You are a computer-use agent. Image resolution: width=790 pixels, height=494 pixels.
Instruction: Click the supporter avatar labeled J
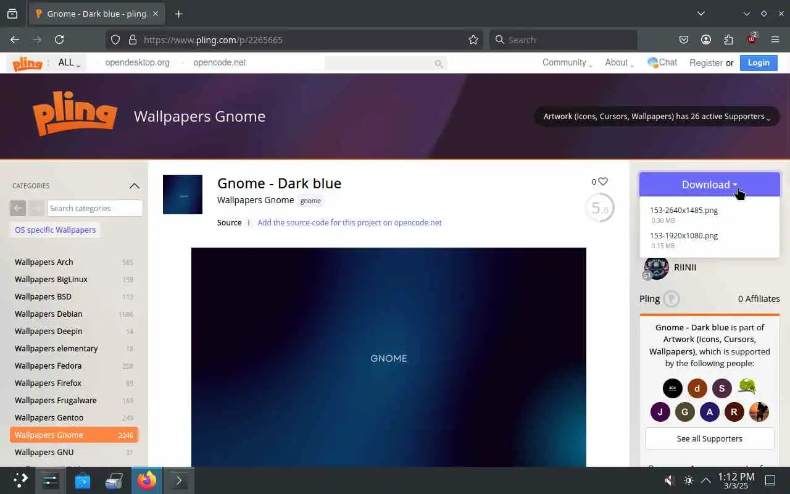pos(660,412)
